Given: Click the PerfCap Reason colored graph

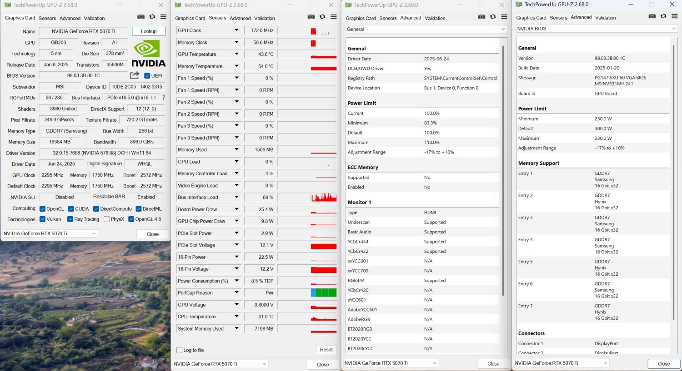Looking at the screenshot, I should tap(307, 293).
